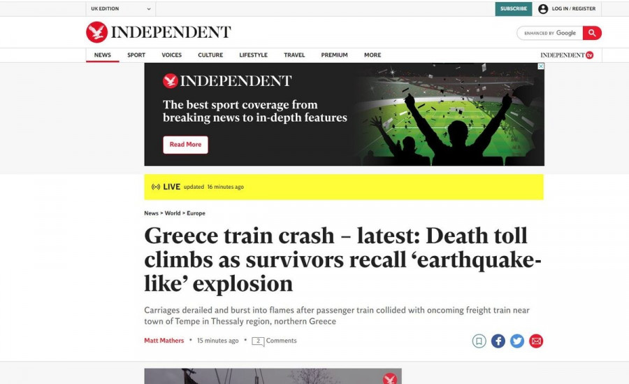Share article via email icon
The width and height of the screenshot is (629, 384).
coord(536,341)
